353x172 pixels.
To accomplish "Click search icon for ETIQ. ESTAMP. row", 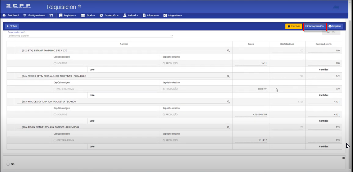I will (x=228, y=50).
